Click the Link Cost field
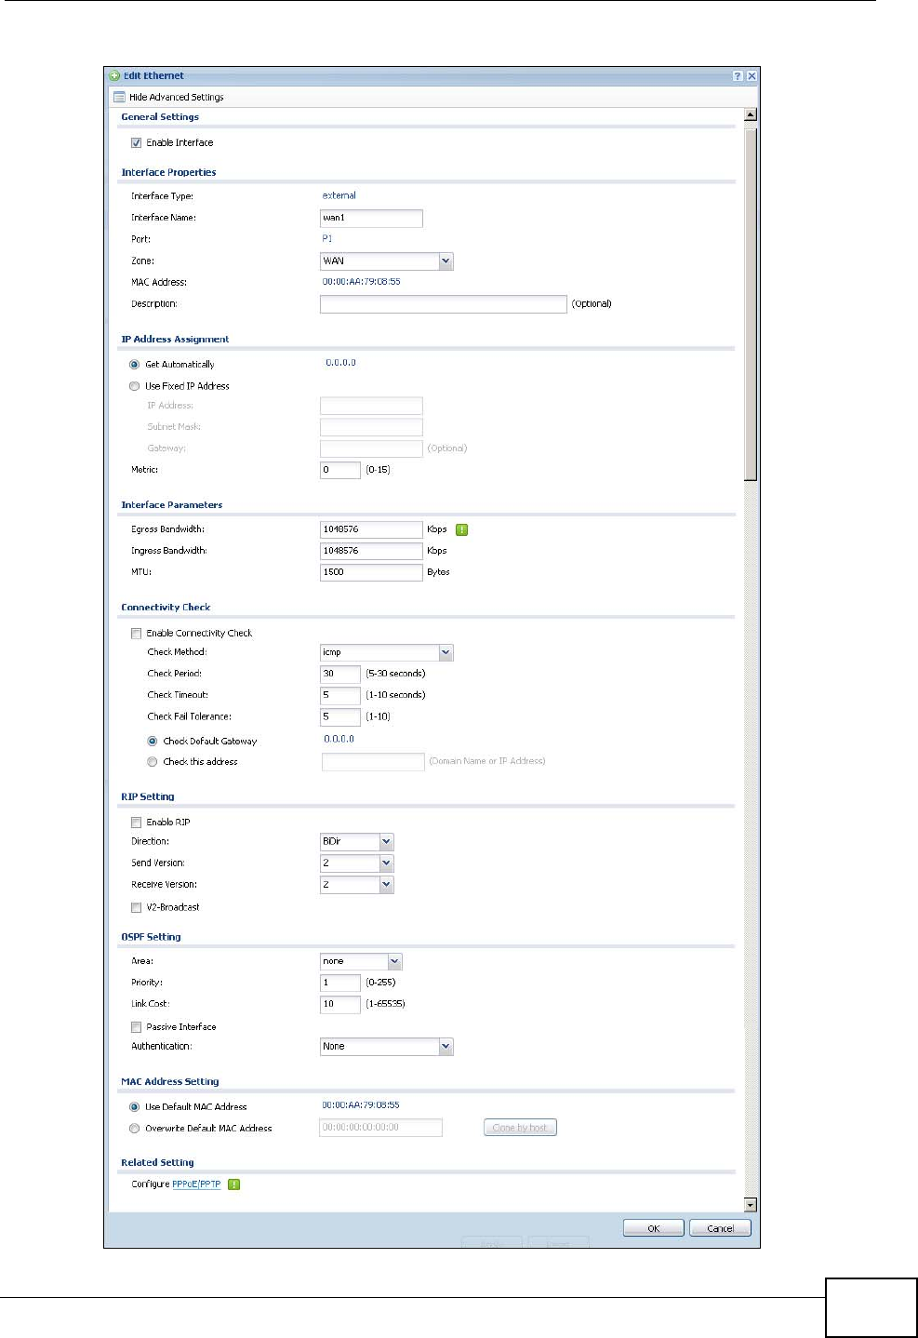 click(x=339, y=1004)
